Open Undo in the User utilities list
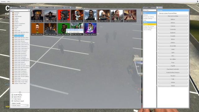 pos(150,20)
